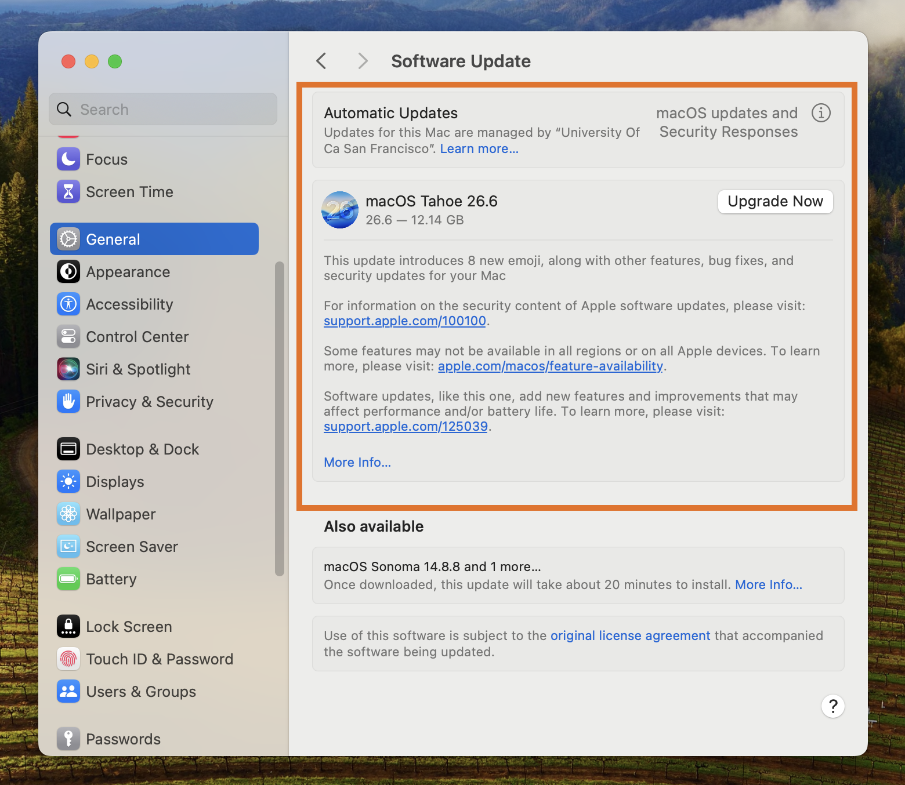This screenshot has height=785, width=905.
Task: Open the support.apple.com/125039 link
Action: pyautogui.click(x=406, y=427)
